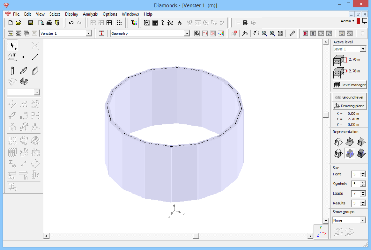The image size is (371, 250).
Task: Decrease the Symbols size stepper
Action: [x=363, y=185]
